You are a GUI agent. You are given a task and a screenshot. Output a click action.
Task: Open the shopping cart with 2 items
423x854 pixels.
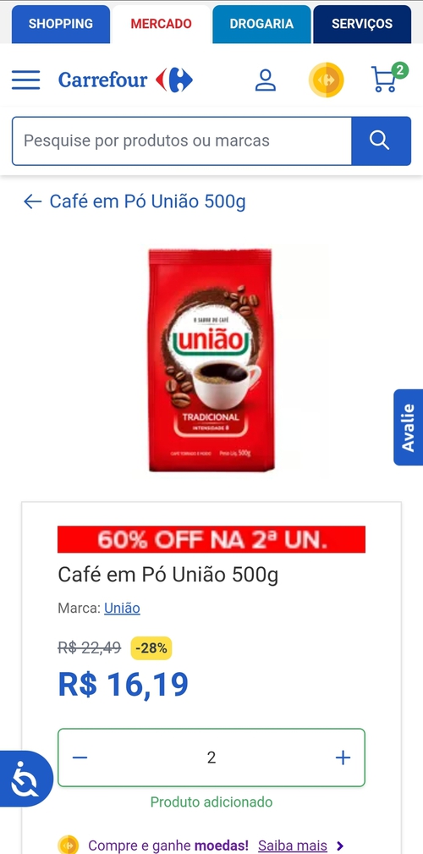coord(388,78)
